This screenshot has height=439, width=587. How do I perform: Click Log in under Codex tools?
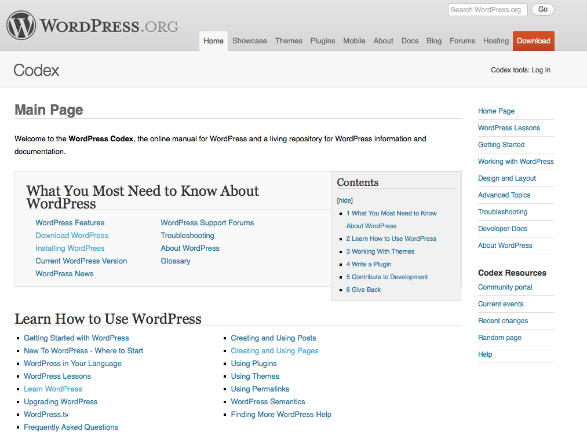click(x=541, y=70)
